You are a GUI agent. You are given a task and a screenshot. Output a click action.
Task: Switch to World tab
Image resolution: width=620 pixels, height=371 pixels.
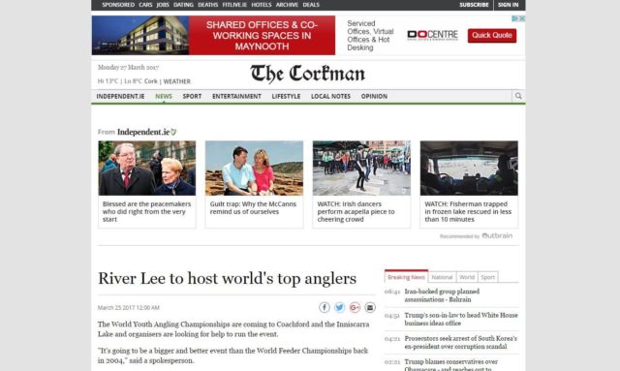(467, 277)
